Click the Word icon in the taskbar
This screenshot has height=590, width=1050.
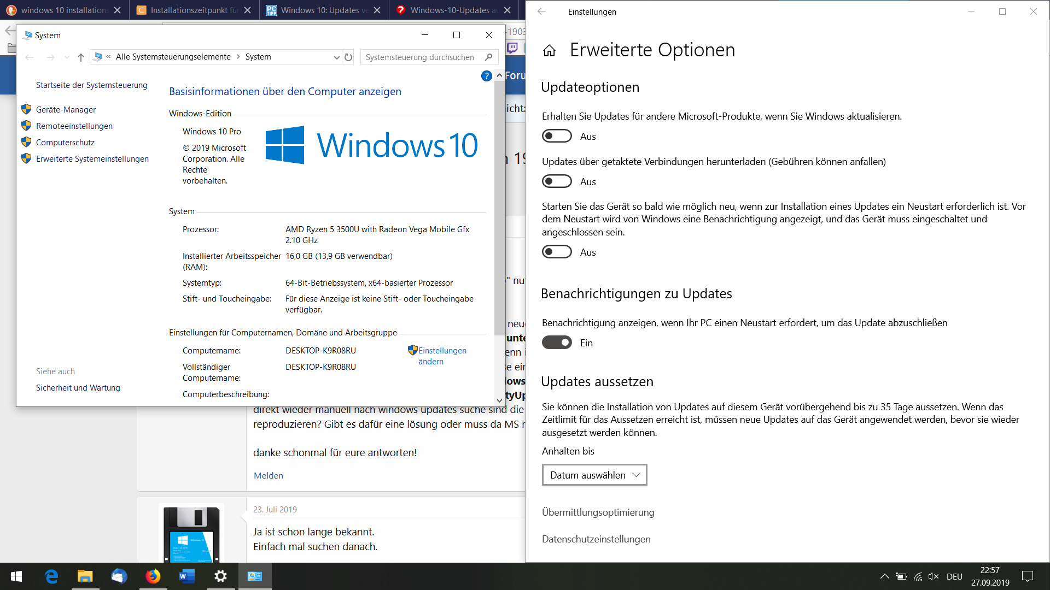186,576
